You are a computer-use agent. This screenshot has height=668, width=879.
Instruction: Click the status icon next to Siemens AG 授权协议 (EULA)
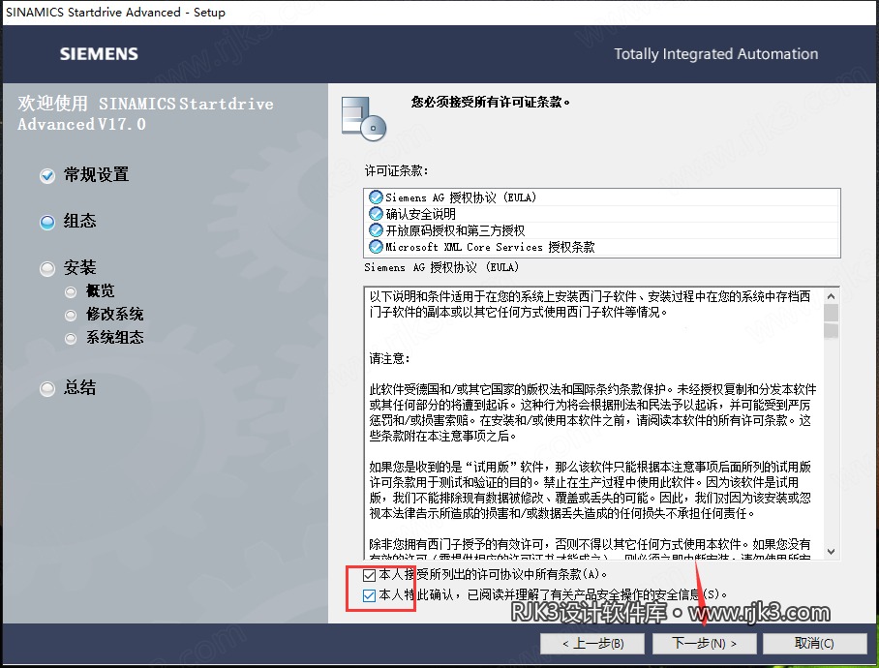376,197
